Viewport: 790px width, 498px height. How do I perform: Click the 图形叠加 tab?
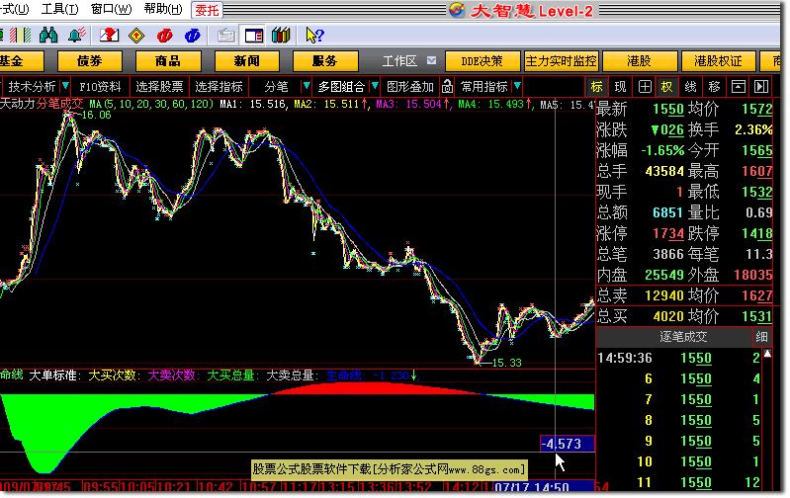click(x=409, y=87)
